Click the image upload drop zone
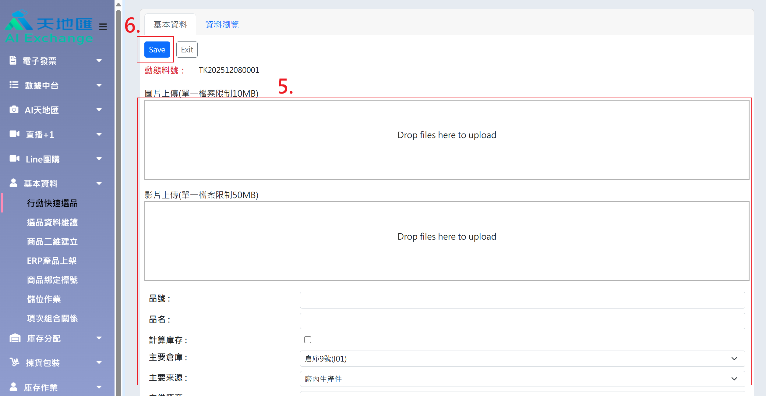Screen dimensions: 766x396 tap(447, 140)
